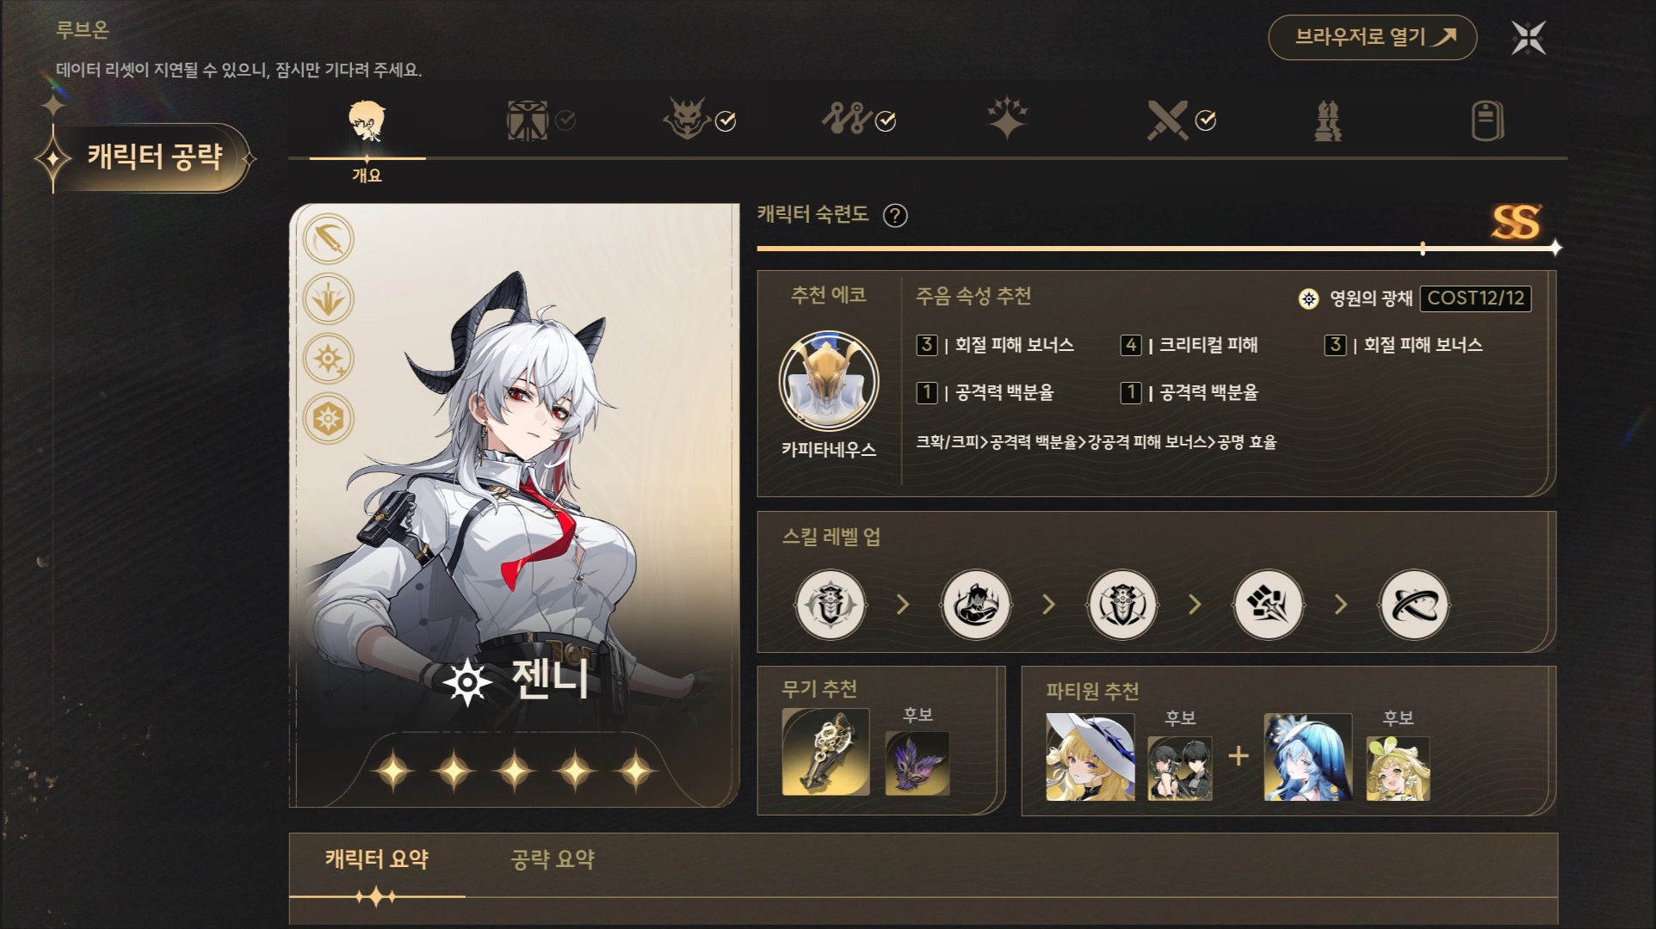Open the crossed swords combat tab
This screenshot has height=929, width=1656.
tap(1167, 120)
